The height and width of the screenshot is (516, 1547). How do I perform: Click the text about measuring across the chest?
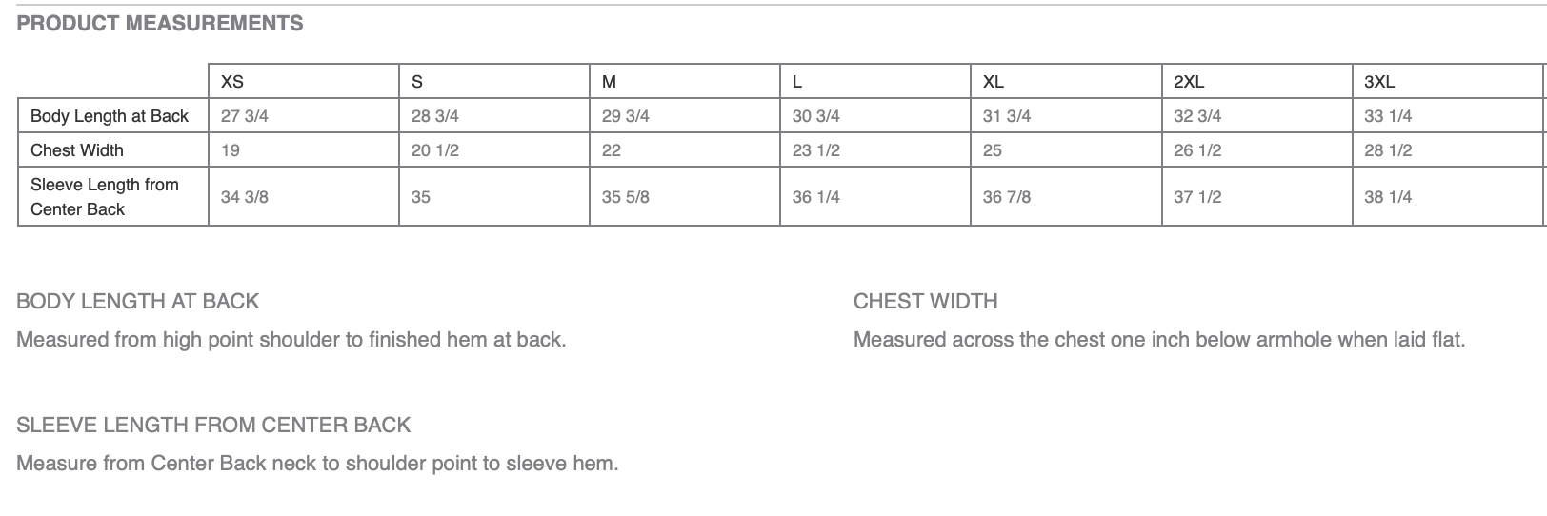click(x=1159, y=340)
